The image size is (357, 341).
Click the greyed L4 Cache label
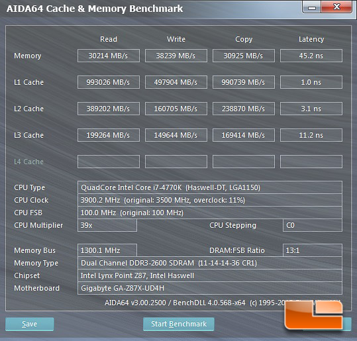[28, 162]
